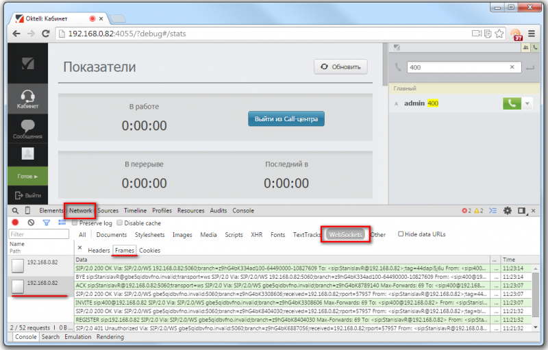Open the Готов status dropdown
The width and height of the screenshot is (548, 350).
(x=27, y=176)
